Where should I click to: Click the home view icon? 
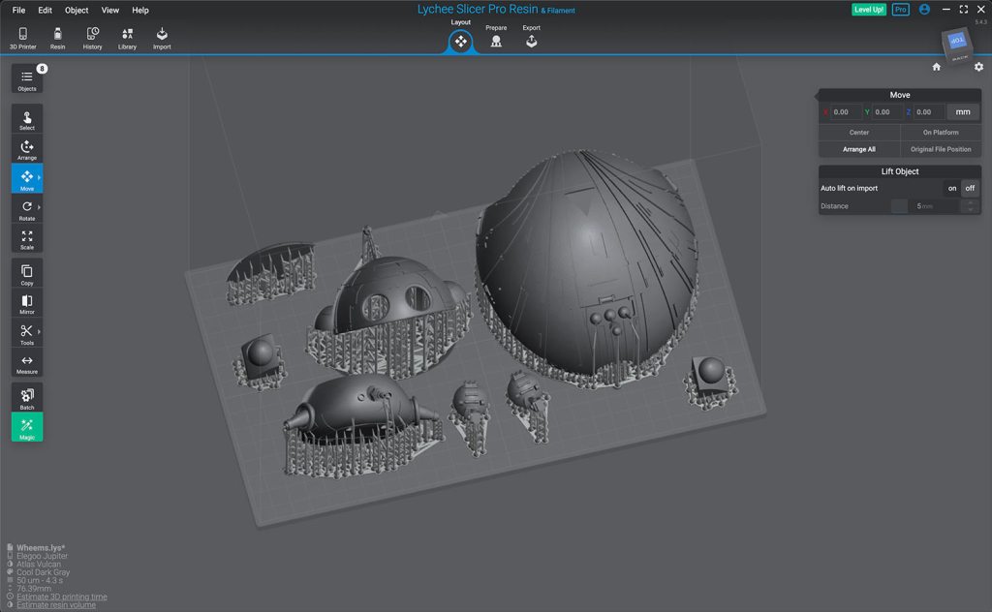click(x=937, y=67)
